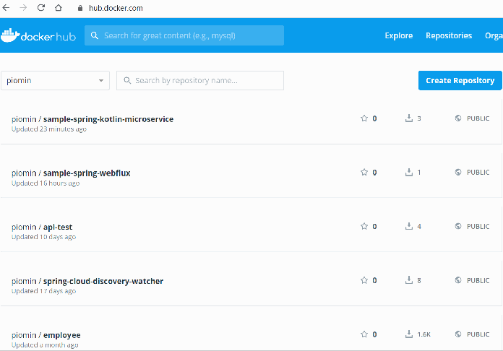Open api-test repository link
Image resolution: width=503 pixels, height=351 pixels.
coord(58,227)
